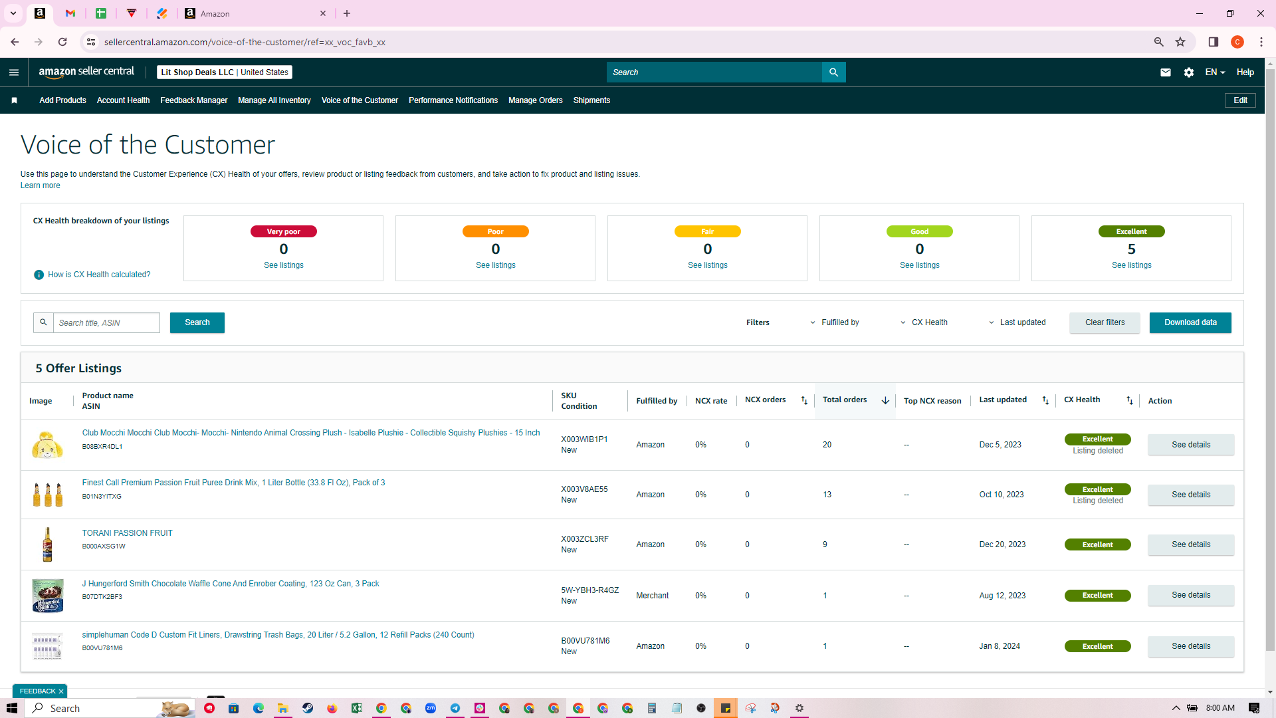This screenshot has height=718, width=1276.
Task: Open Excel from the taskbar
Action: coord(357,708)
